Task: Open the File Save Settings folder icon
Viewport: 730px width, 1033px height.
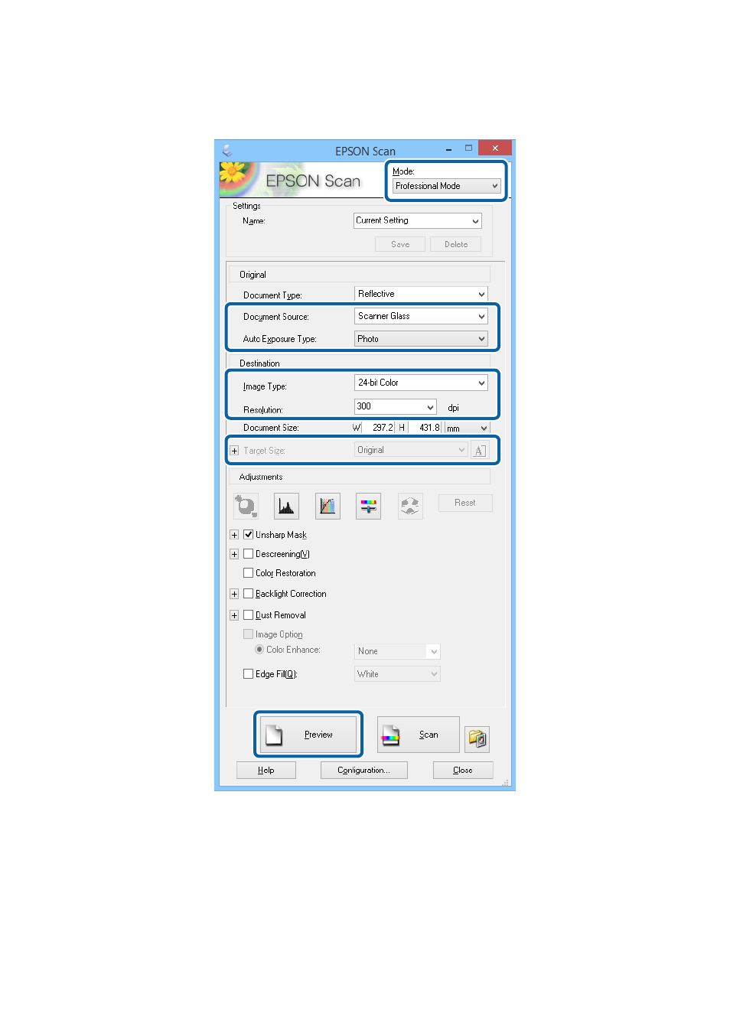Action: tap(477, 738)
